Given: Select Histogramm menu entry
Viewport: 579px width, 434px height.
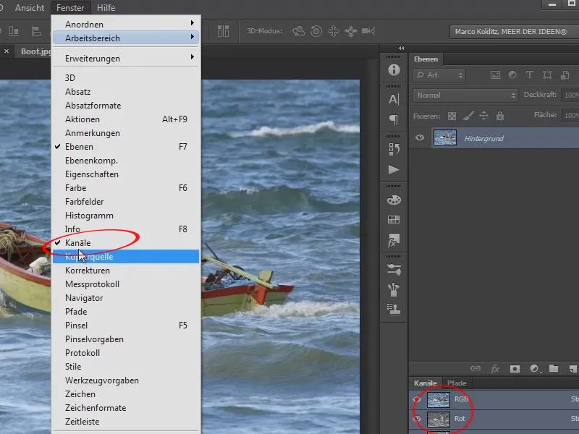Looking at the screenshot, I should point(126,216).
